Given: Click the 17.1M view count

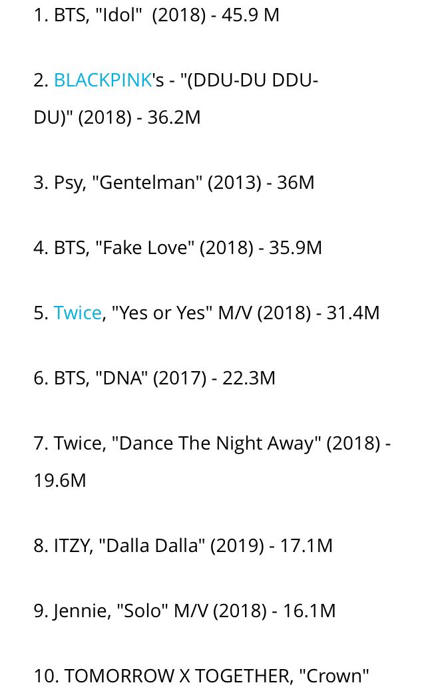Looking at the screenshot, I should [x=306, y=545].
